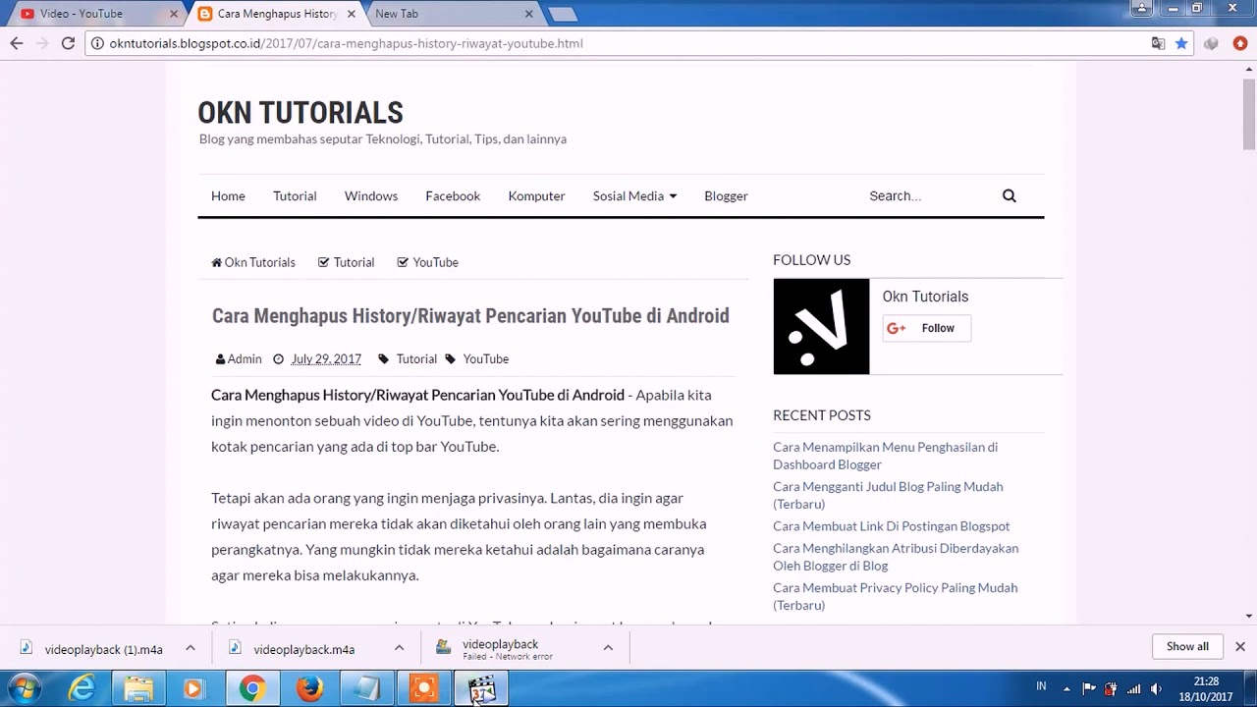Click the blue bookmark star icon

[x=1181, y=43]
